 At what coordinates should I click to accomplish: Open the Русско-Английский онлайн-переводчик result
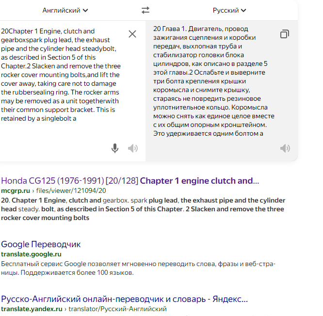124,299
